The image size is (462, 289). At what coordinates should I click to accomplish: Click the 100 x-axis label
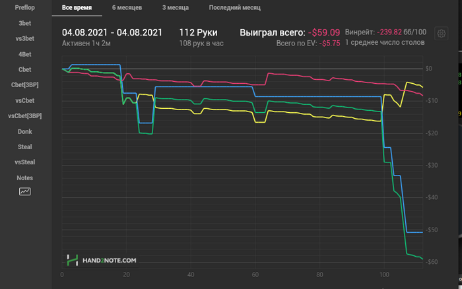(x=384, y=274)
